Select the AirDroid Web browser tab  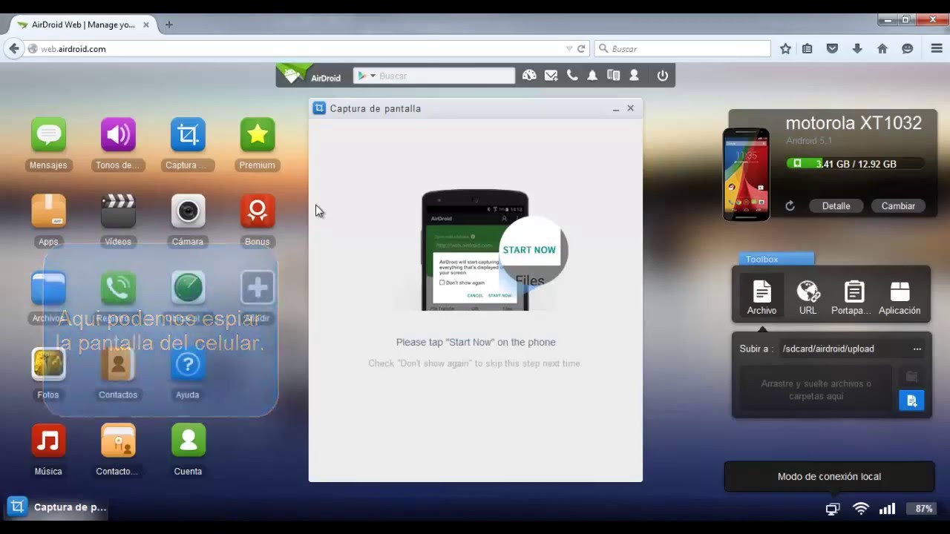click(82, 24)
